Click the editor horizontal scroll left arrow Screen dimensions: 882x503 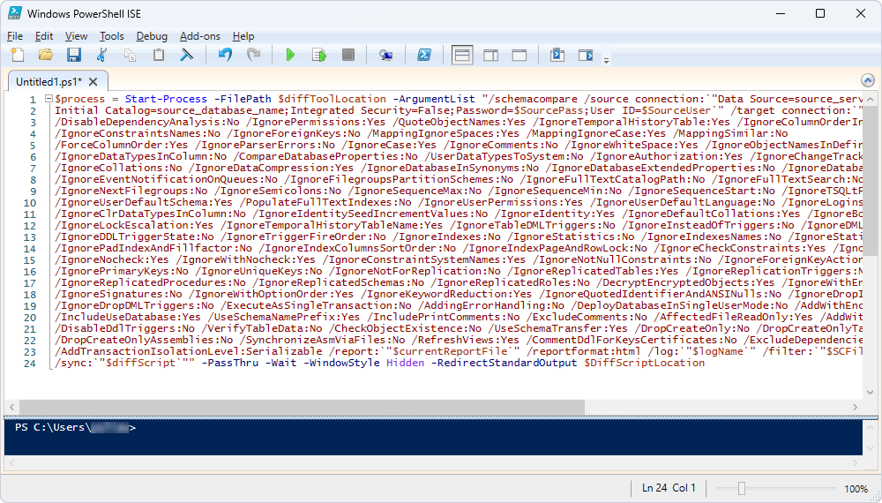(x=11, y=407)
